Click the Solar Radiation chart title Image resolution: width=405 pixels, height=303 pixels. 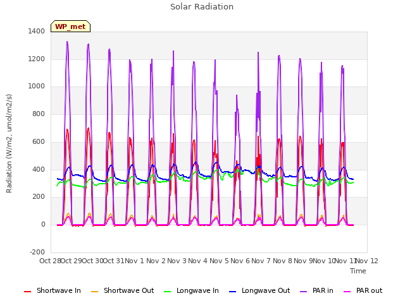(202, 7)
